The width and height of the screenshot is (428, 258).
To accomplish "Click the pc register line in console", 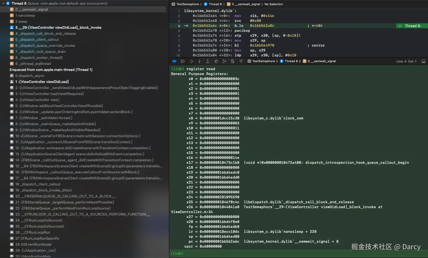I will [x=263, y=242].
